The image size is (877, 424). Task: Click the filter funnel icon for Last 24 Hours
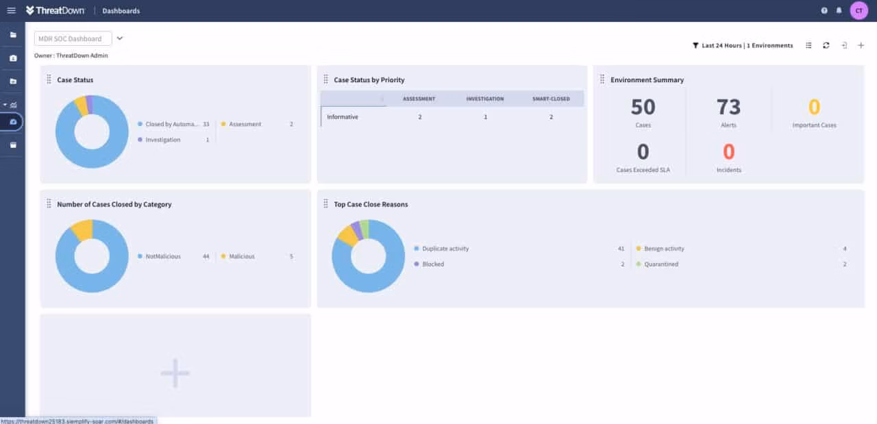click(x=695, y=45)
